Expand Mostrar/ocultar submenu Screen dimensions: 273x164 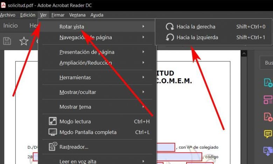click(x=97, y=92)
